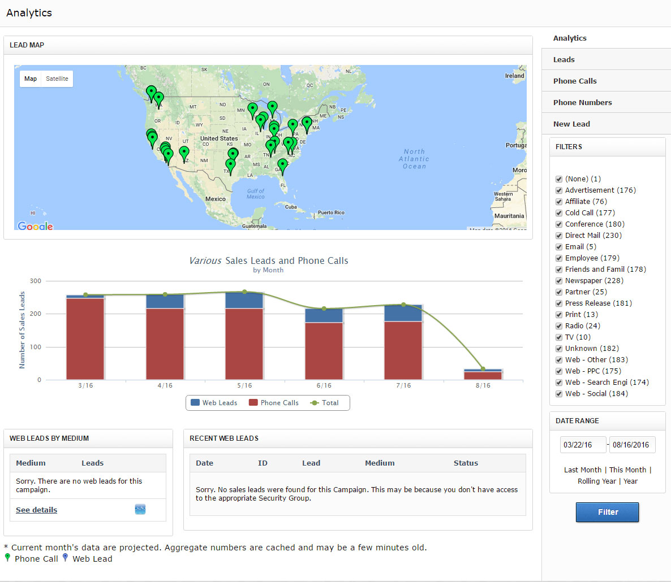Disable the Web - Social (184) filter
Image resolution: width=671 pixels, height=582 pixels.
tap(559, 394)
